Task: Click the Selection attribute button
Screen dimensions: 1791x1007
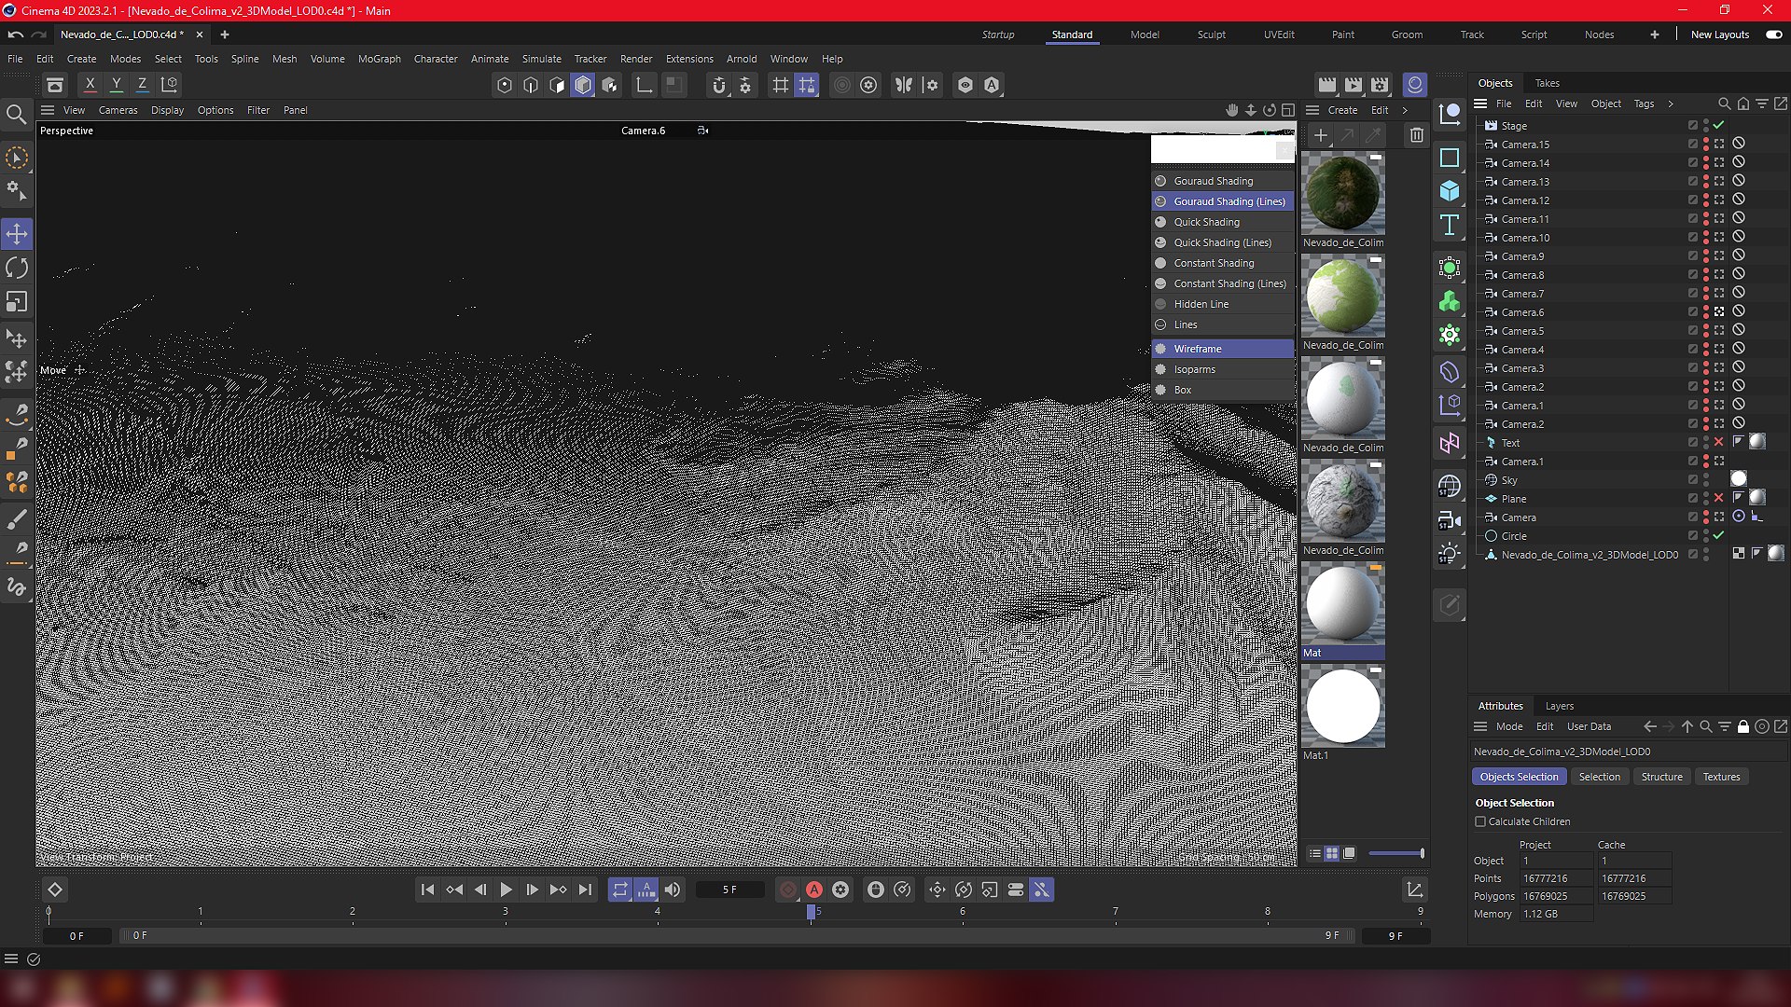Action: coord(1600,777)
